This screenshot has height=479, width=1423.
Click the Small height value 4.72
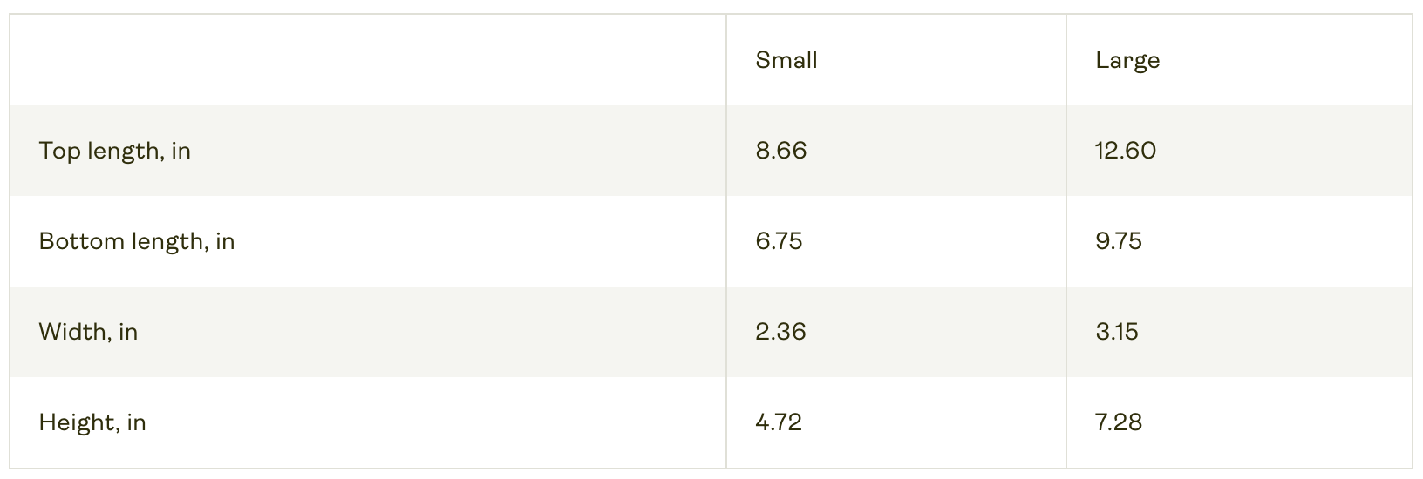779,422
